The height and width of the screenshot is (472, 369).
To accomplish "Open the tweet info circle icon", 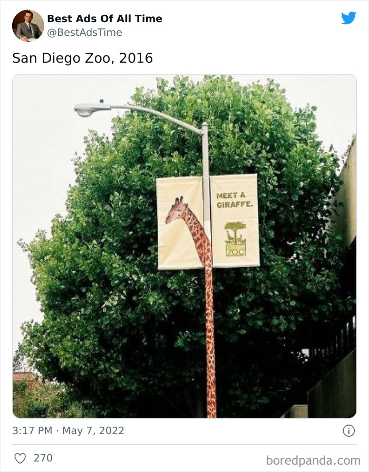I will tap(349, 431).
